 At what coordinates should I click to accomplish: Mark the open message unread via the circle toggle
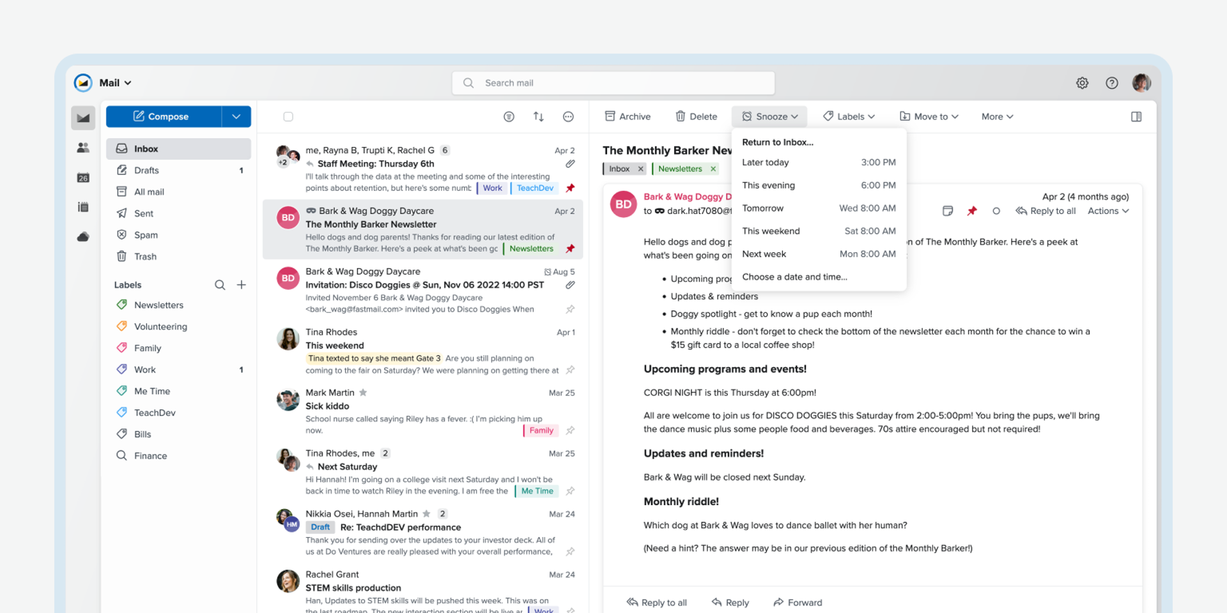pyautogui.click(x=996, y=211)
